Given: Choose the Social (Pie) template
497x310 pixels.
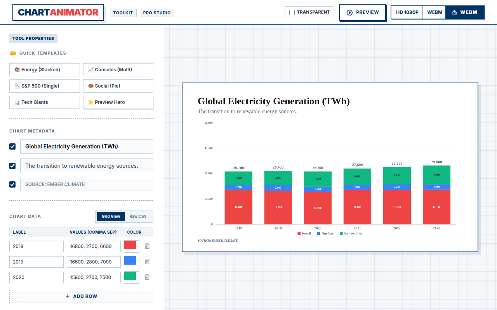Looking at the screenshot, I should click(118, 86).
